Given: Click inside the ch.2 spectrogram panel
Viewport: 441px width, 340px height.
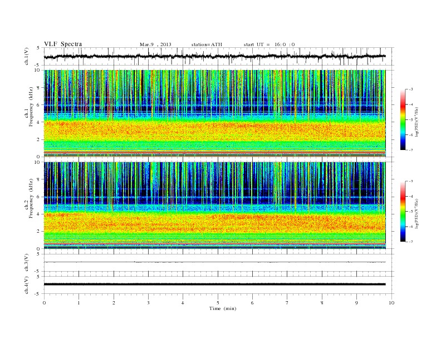Looking at the screenshot, I should 214,205.
